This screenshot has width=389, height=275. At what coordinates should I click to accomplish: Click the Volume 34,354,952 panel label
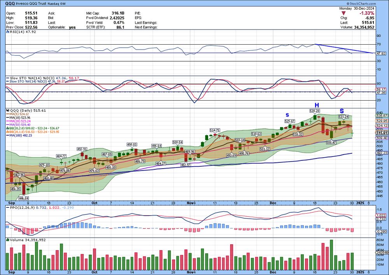(28, 240)
